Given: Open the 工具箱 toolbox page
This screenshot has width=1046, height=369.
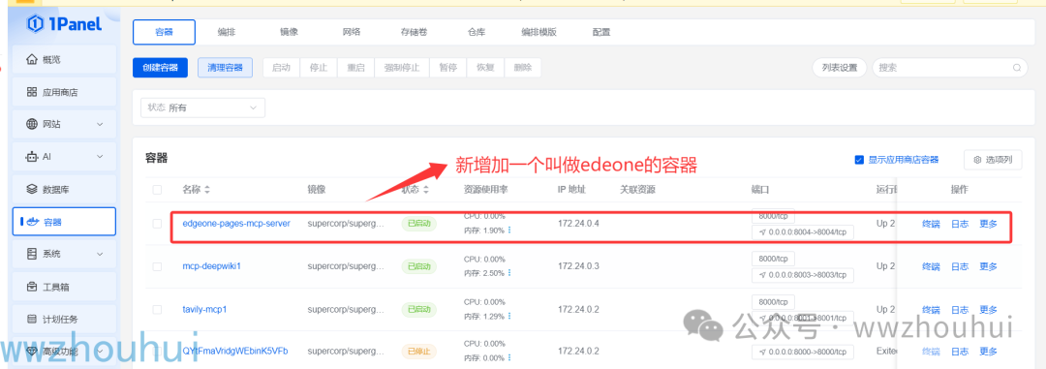Looking at the screenshot, I should [64, 287].
